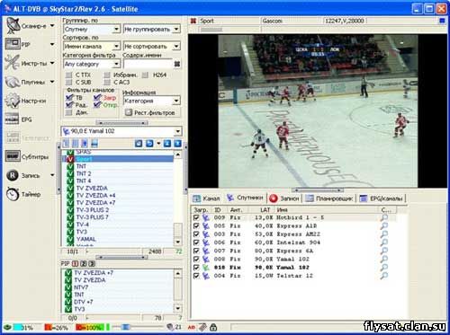450x335 pixels.
Task: Click the speaker volume icon
Action: [170, 327]
